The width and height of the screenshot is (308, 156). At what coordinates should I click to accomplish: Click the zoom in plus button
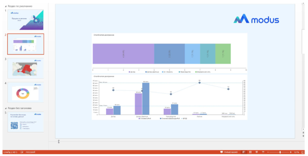pos(291,152)
